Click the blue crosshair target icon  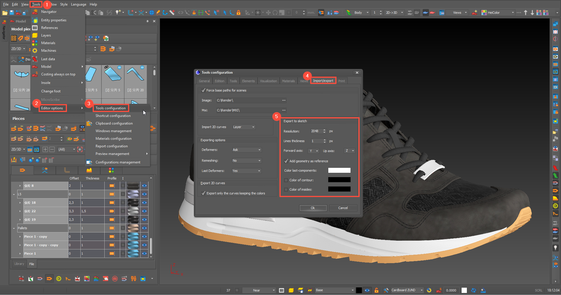tap(151, 13)
